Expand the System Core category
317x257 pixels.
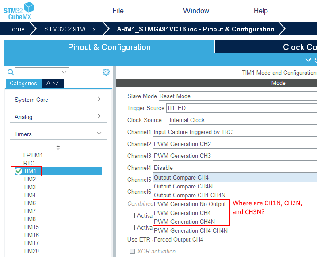[x=58, y=100]
